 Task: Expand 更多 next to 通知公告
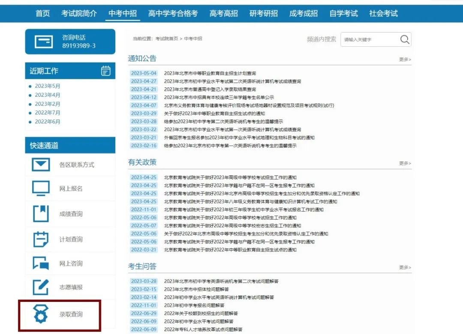coord(405,60)
